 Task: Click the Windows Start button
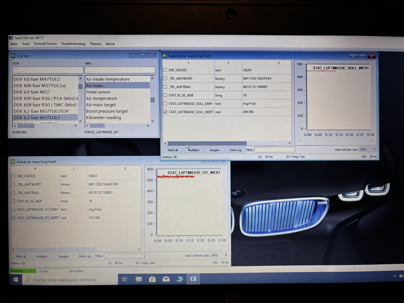point(15,279)
